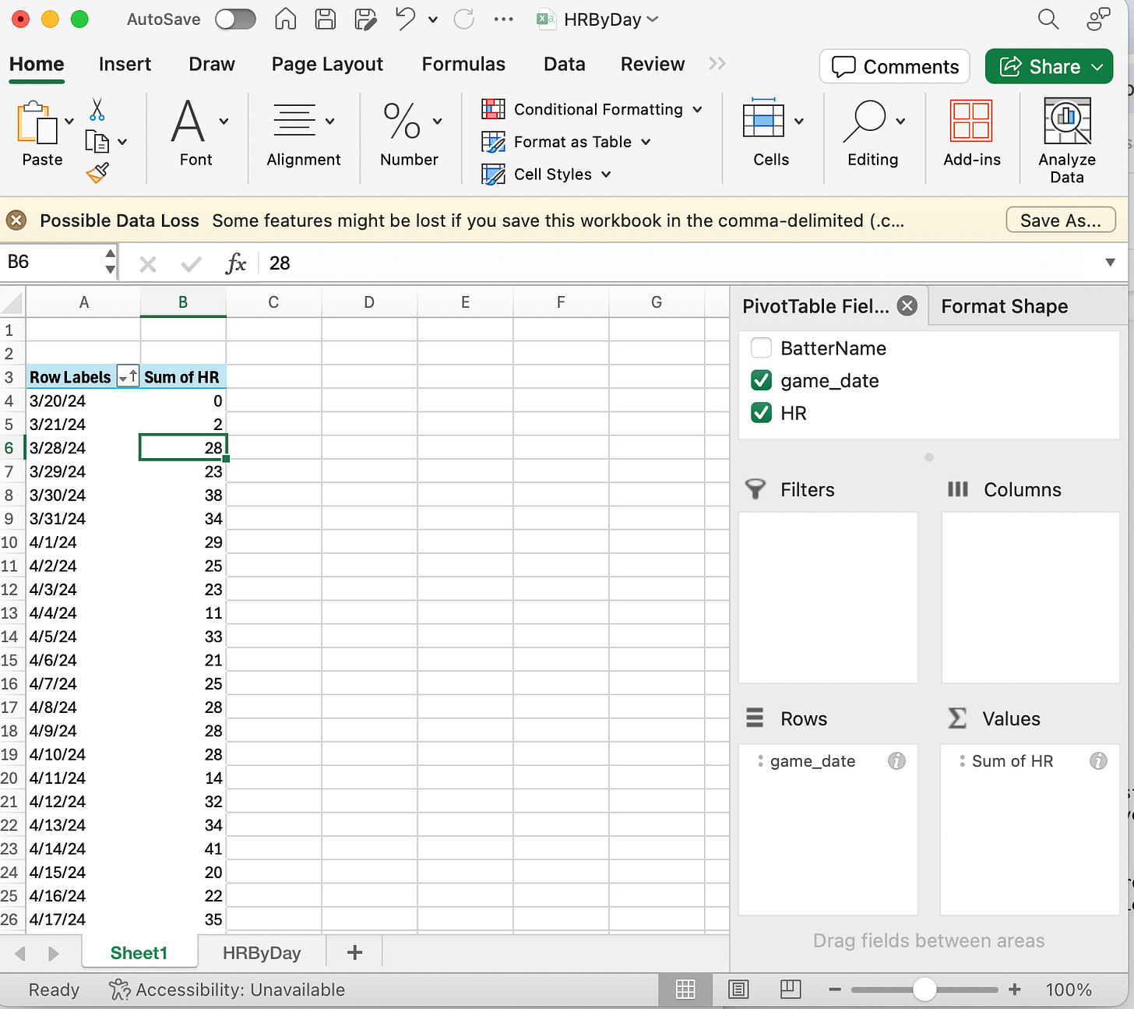Click the Analyze Data icon
1134x1009 pixels.
1067,121
